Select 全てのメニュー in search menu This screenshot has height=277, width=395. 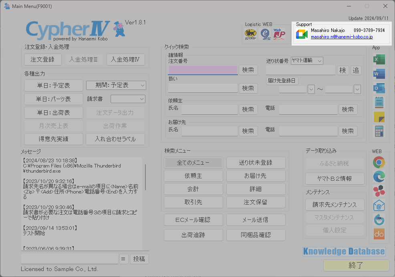193,163
